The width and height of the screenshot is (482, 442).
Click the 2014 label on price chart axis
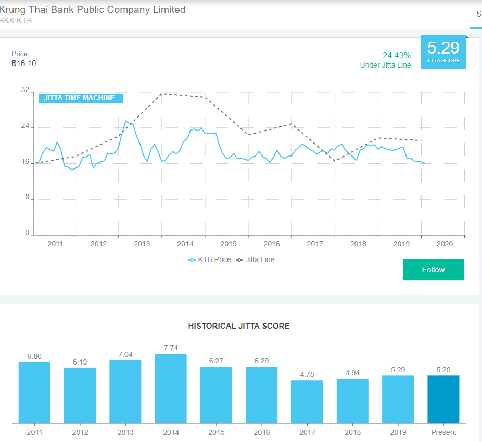click(x=185, y=244)
